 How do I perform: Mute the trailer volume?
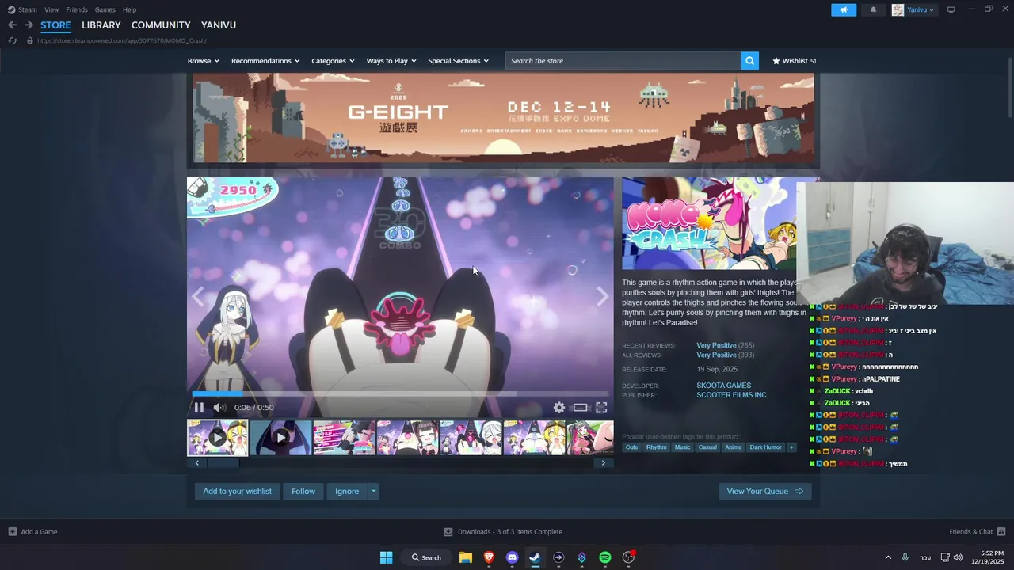point(220,408)
